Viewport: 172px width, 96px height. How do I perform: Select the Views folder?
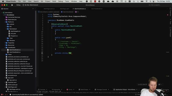(10, 54)
